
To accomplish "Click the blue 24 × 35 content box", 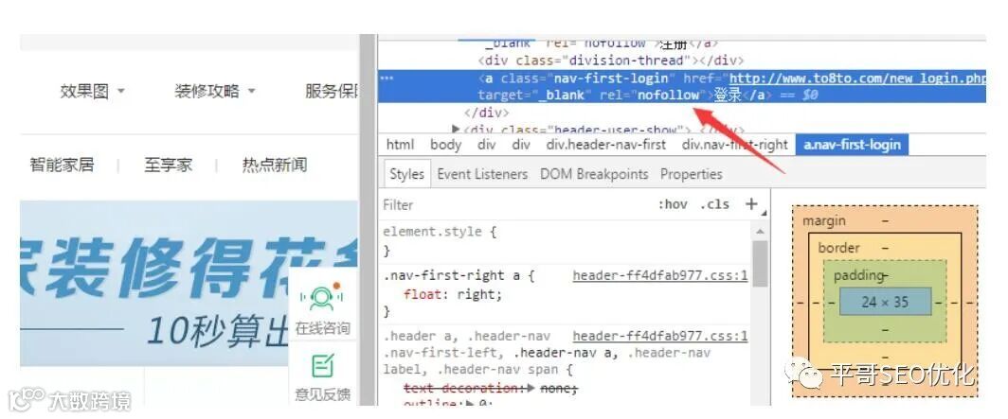I will point(885,302).
